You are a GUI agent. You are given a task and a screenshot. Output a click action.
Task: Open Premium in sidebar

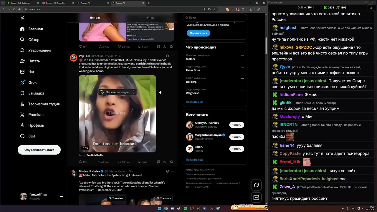[32, 115]
